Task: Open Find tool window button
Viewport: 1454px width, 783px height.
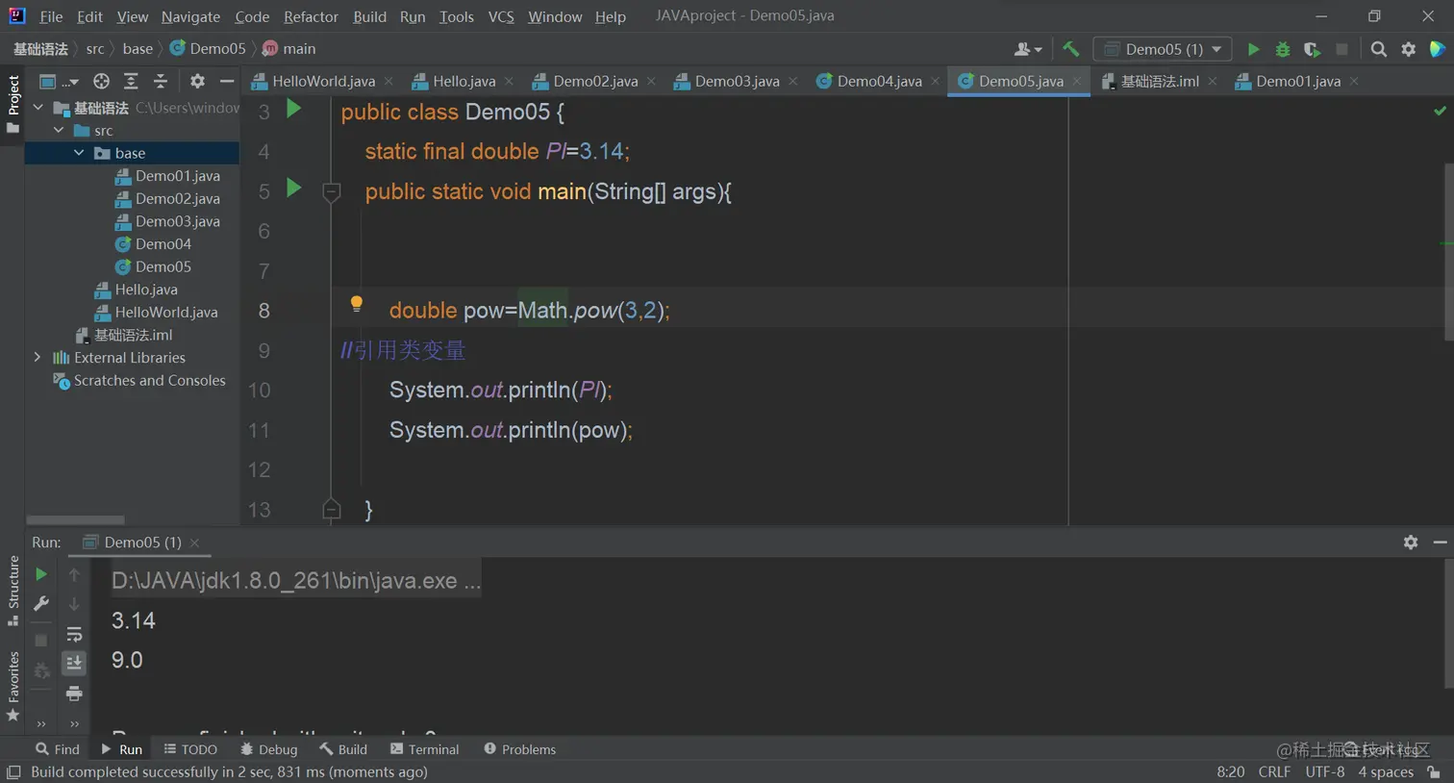Action: click(58, 749)
